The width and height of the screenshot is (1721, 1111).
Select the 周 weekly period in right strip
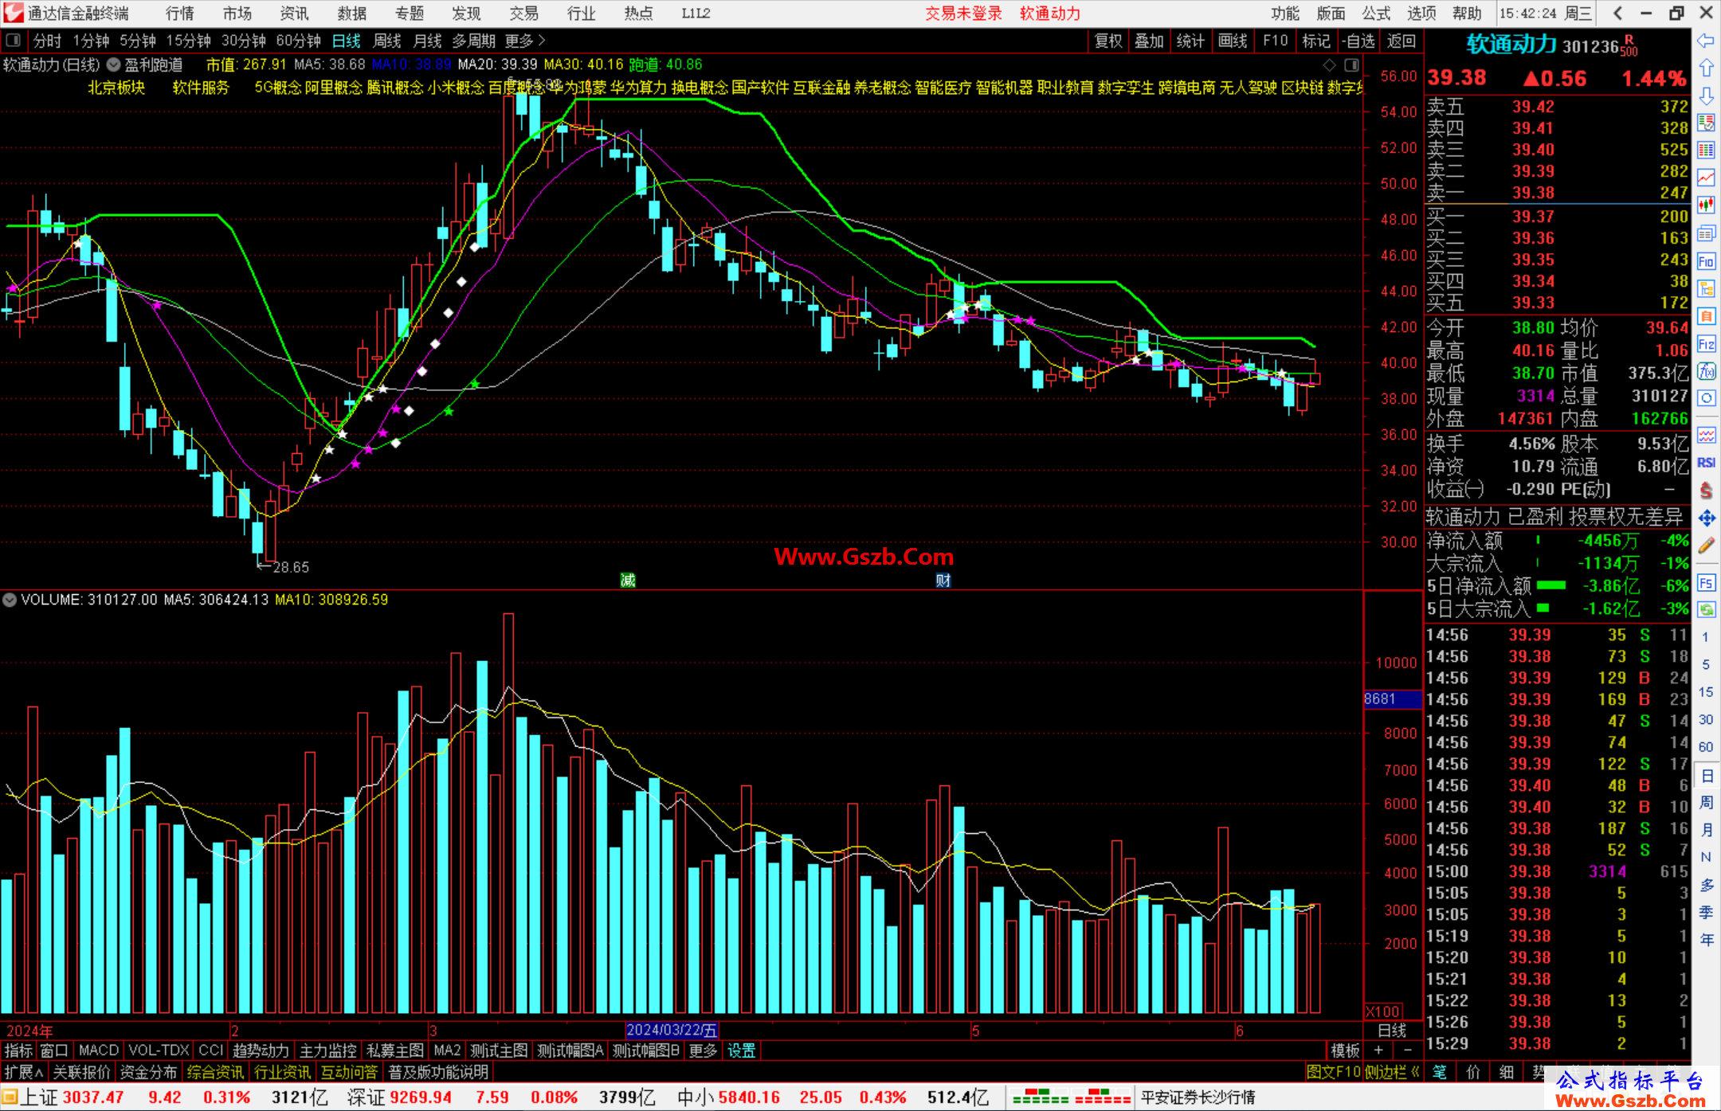click(1706, 803)
